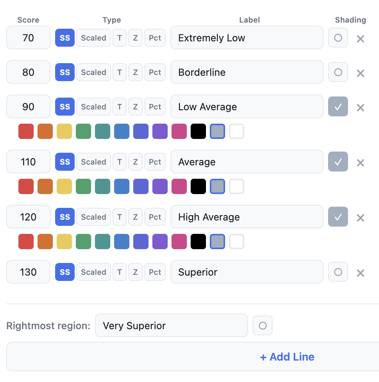
Task: Disable shading on the Low Average region
Action: (338, 107)
